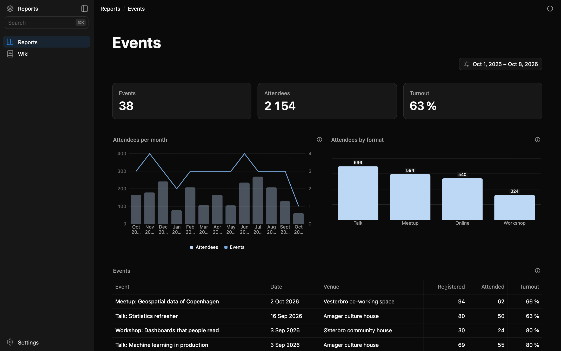Screen dimensions: 561x351
Task: Click the Reports stacked-layers logo icon
Action: tap(10, 9)
